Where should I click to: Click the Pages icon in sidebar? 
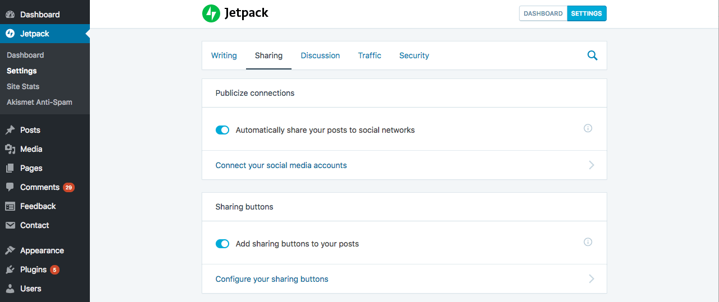[10, 168]
